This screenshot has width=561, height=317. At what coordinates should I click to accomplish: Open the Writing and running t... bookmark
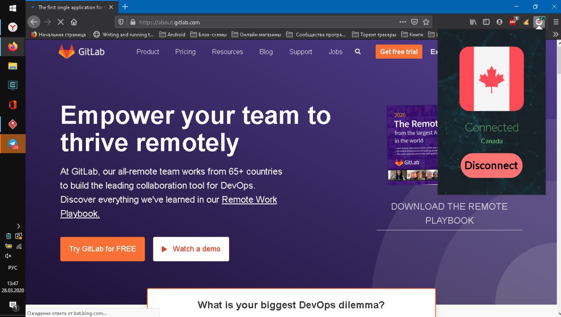coord(124,34)
